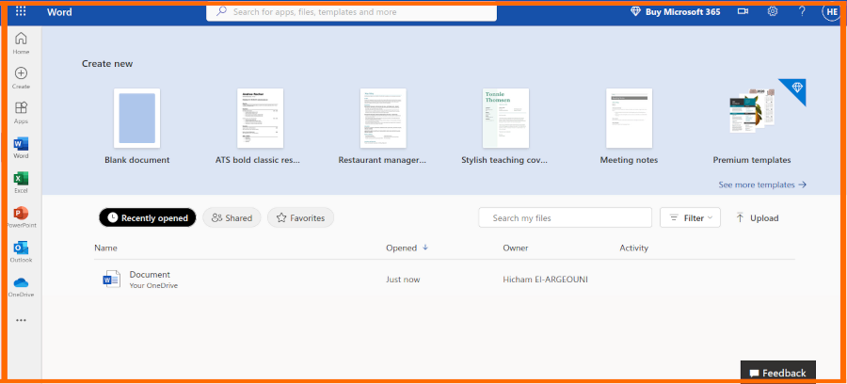This screenshot has height=384, width=847.
Task: Open Help question mark icon
Action: [802, 11]
